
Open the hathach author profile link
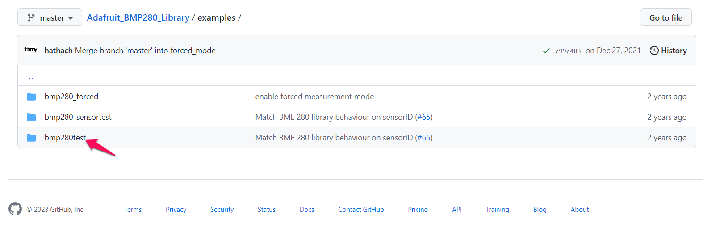tap(59, 51)
